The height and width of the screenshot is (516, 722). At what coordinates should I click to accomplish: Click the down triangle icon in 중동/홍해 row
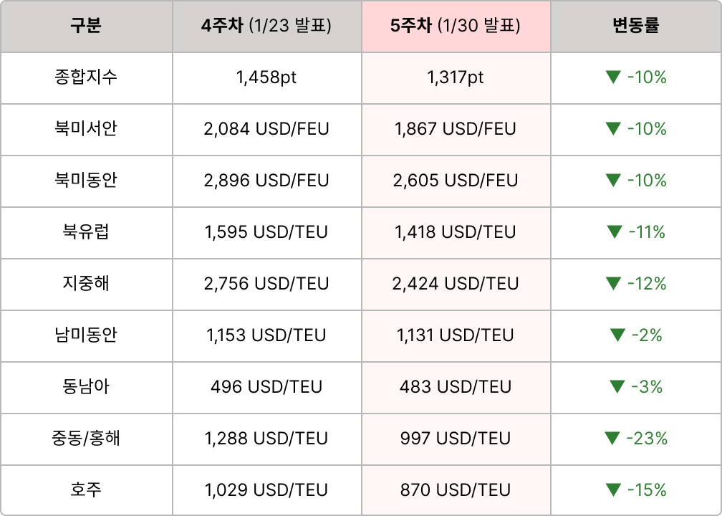(612, 439)
